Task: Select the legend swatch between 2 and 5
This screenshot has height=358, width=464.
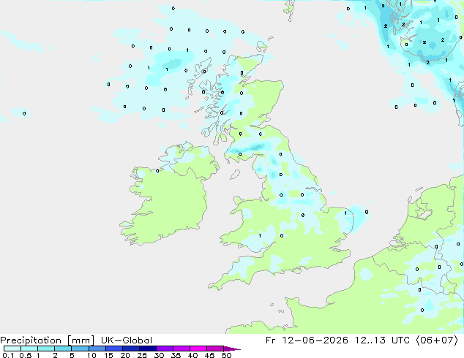Action: 63,349
